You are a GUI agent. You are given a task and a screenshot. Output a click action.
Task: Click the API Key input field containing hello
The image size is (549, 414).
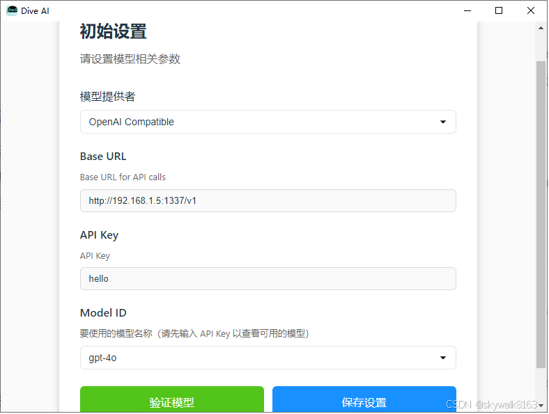268,279
